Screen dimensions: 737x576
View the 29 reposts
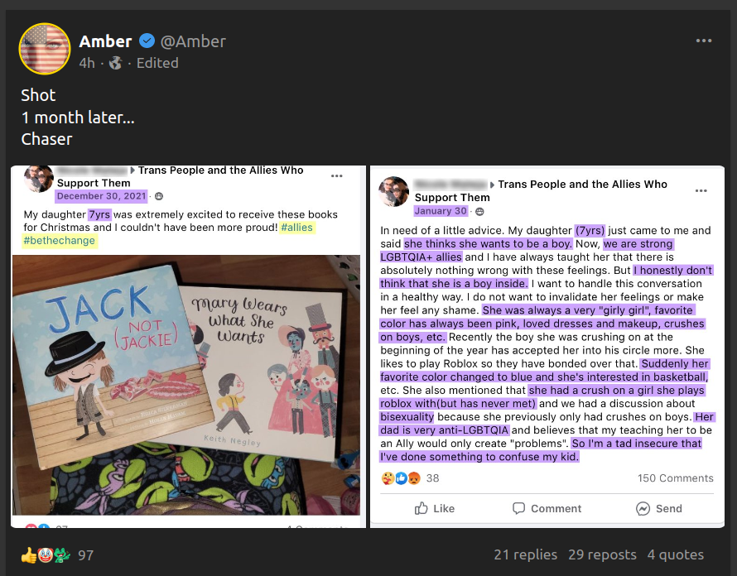[602, 554]
